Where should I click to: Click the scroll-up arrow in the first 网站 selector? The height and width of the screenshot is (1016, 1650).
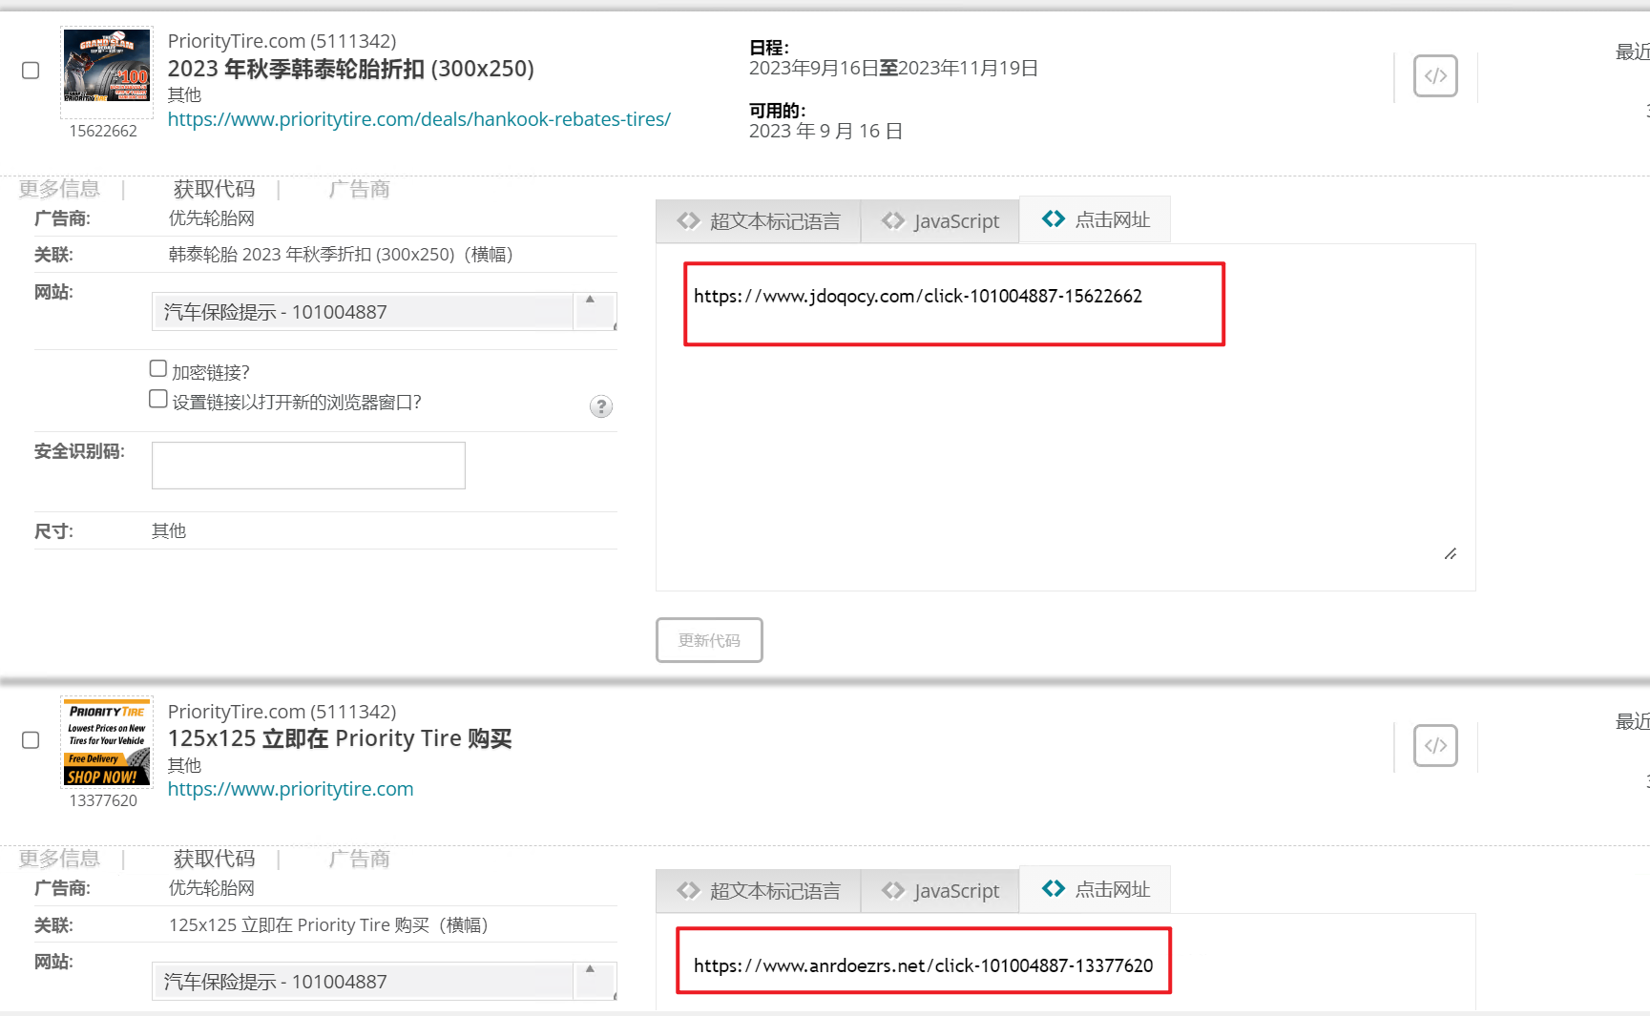[590, 300]
